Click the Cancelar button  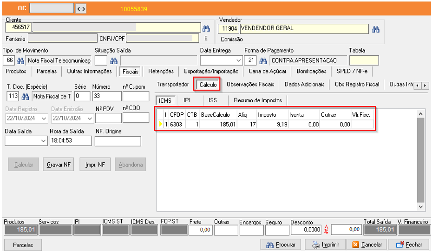367,244
